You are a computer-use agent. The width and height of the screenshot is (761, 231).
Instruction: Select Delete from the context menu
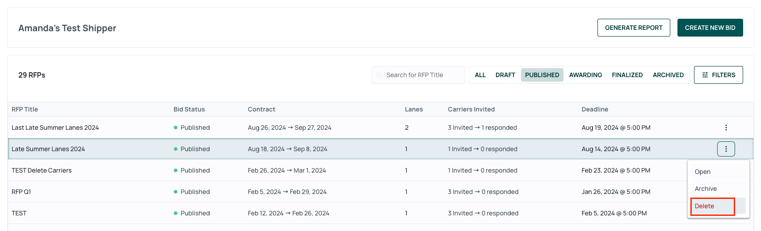point(712,206)
